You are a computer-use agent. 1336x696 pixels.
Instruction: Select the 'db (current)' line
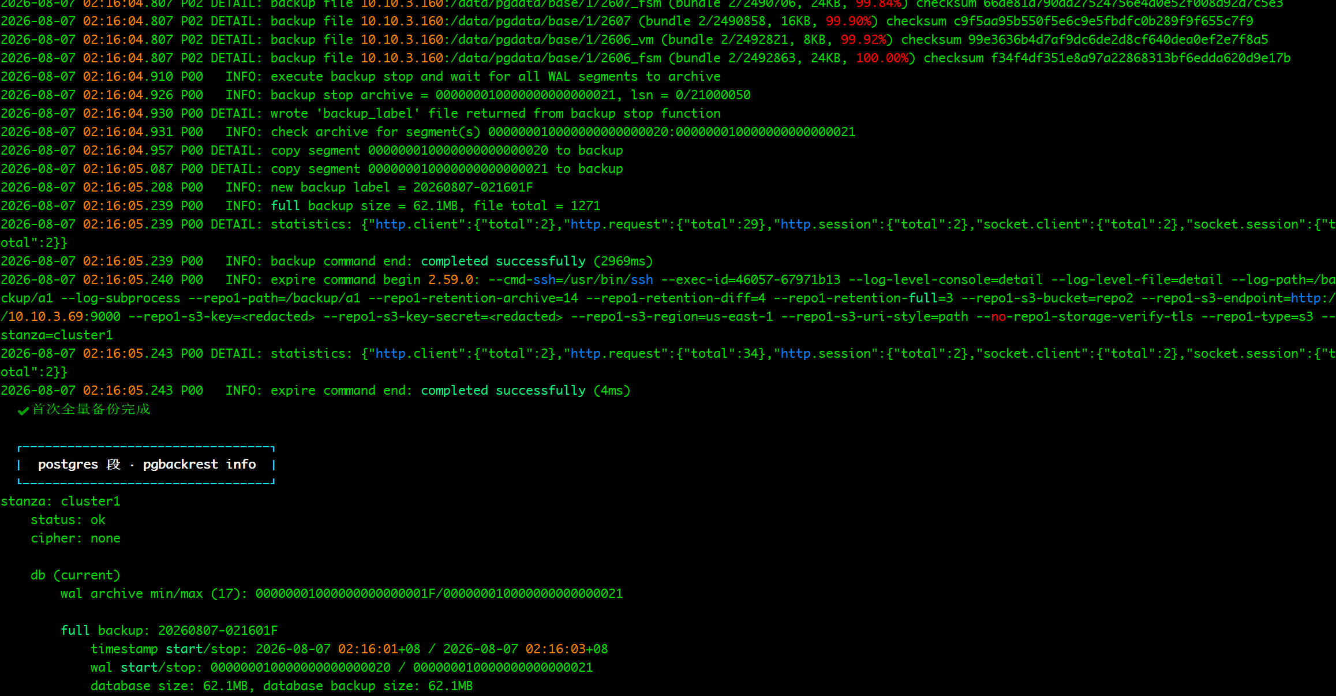(x=76, y=575)
